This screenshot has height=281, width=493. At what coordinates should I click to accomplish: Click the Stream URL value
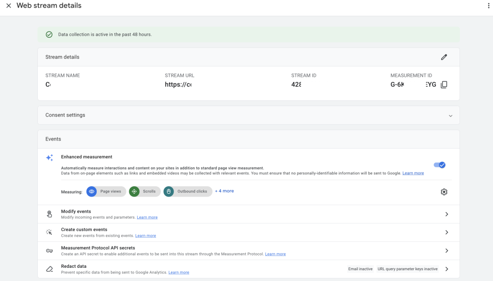pyautogui.click(x=178, y=84)
